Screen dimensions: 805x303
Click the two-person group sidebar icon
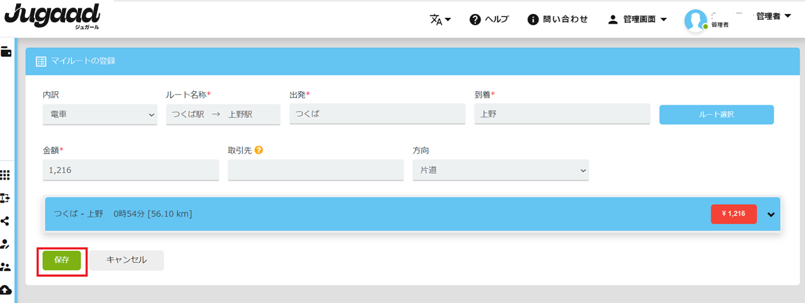tap(6, 267)
